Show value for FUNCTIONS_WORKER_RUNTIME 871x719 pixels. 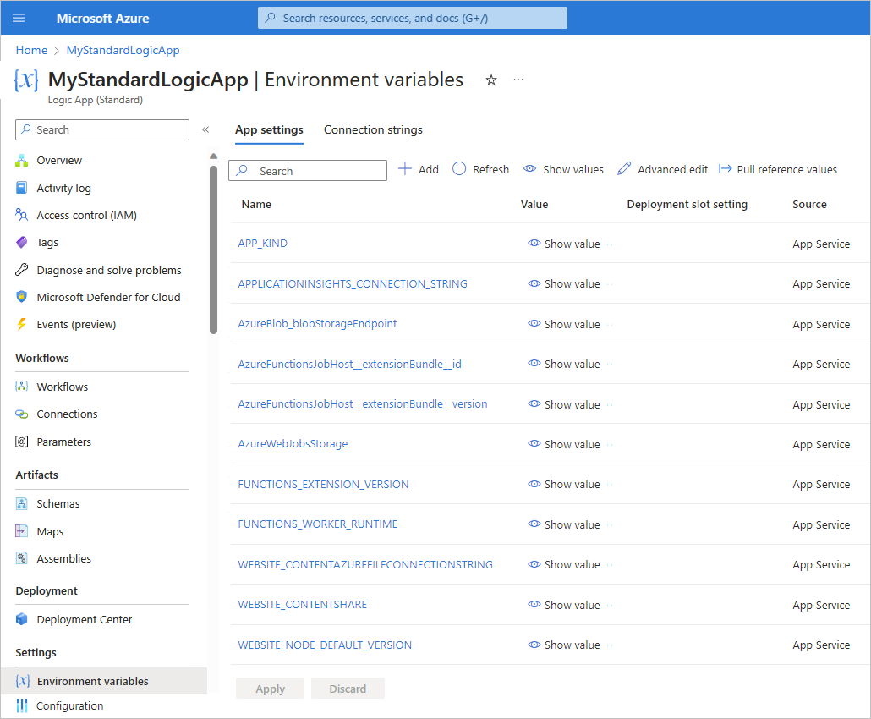[x=564, y=525]
